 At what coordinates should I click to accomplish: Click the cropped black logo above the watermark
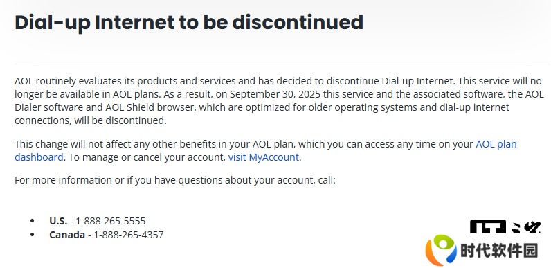(505, 227)
